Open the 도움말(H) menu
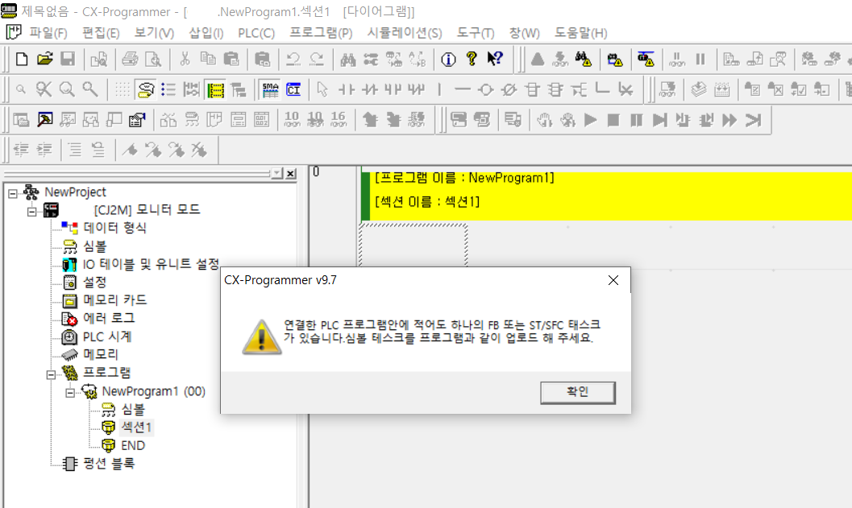This screenshot has width=852, height=508. [x=580, y=33]
